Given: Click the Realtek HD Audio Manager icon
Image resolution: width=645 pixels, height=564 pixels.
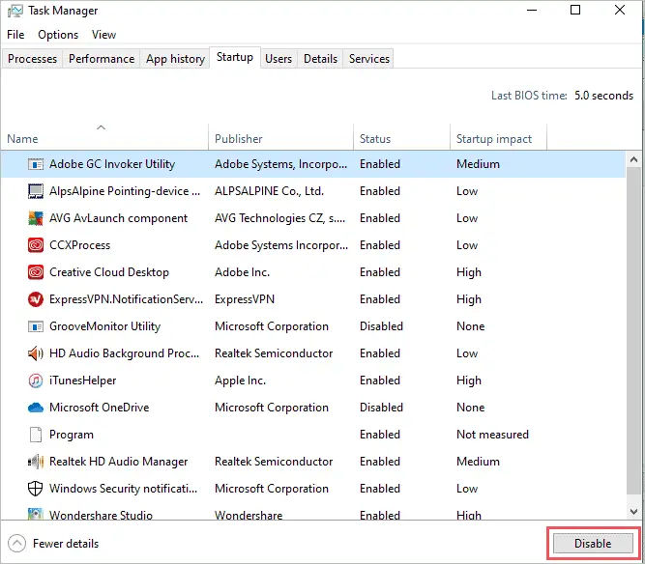Looking at the screenshot, I should point(36,462).
